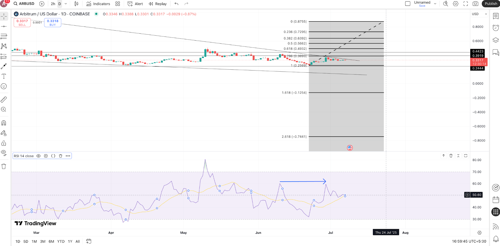Start bar Replay mode
This screenshot has width=500, height=246.
(158, 4)
